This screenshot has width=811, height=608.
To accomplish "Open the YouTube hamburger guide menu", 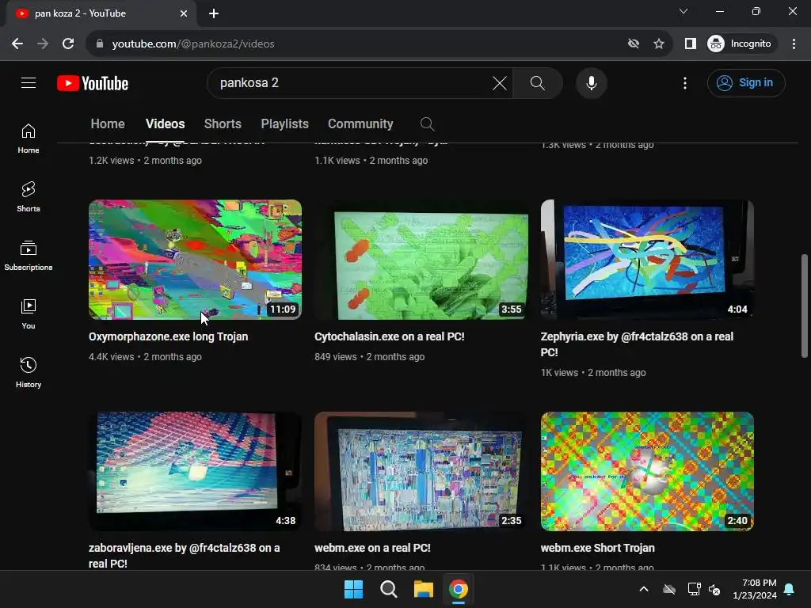I will (x=29, y=82).
